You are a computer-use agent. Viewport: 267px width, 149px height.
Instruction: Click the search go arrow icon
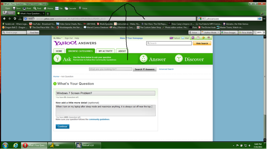[260, 19]
